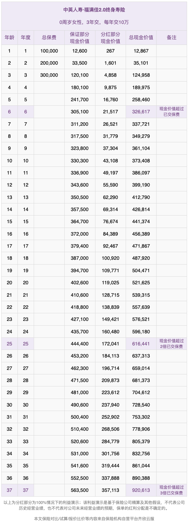
Task: Click the highlighted 326,617 total cash value
Action: pyautogui.click(x=141, y=112)
